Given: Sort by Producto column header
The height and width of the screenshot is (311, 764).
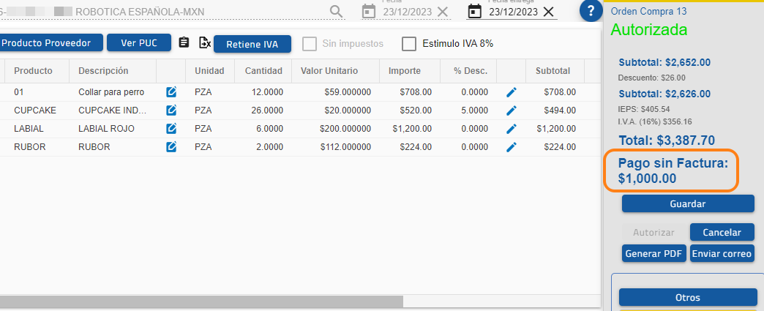Looking at the screenshot, I should pyautogui.click(x=33, y=71).
